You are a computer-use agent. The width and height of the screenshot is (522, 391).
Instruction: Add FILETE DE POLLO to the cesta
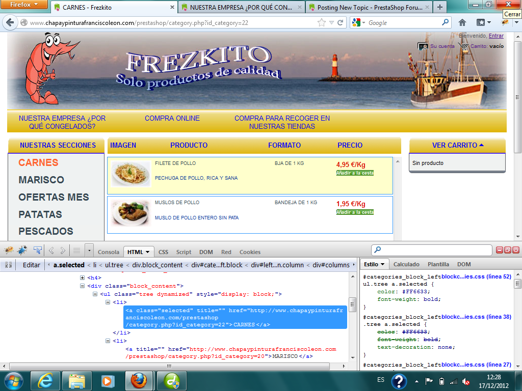tap(355, 173)
